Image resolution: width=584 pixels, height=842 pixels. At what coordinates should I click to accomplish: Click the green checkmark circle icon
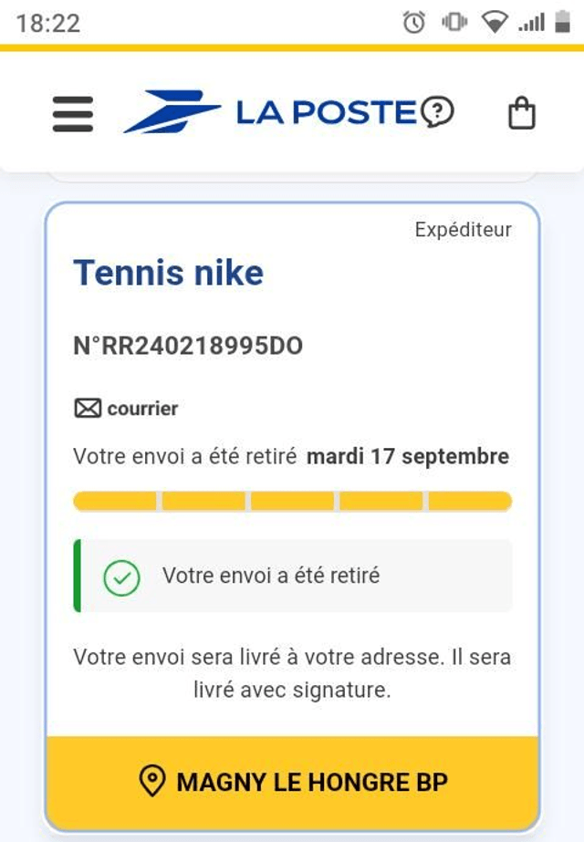tap(121, 577)
